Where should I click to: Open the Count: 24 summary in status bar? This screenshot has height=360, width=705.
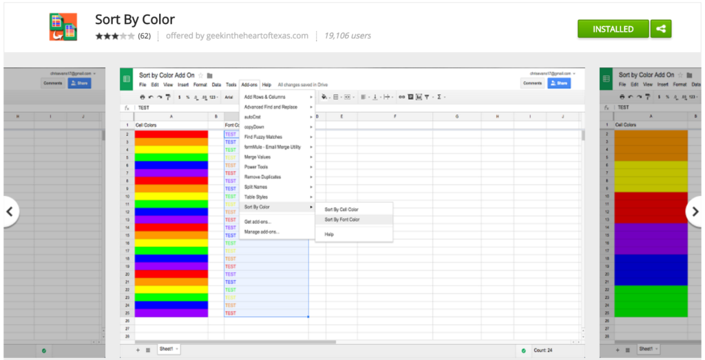coord(543,350)
